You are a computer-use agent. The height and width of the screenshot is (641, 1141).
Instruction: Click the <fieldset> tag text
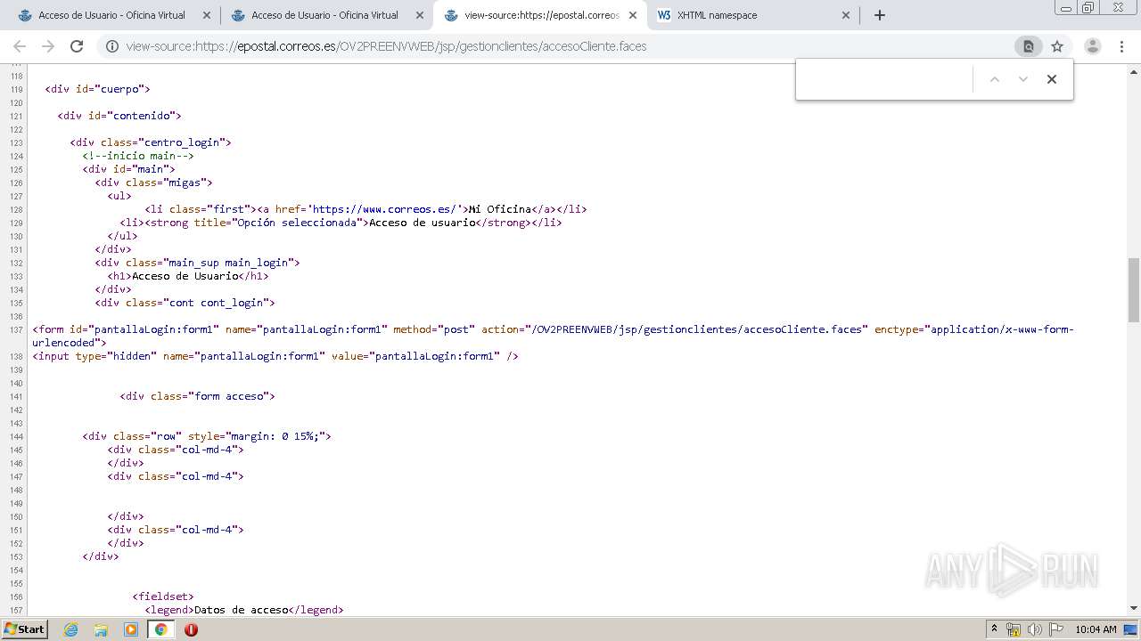point(163,596)
